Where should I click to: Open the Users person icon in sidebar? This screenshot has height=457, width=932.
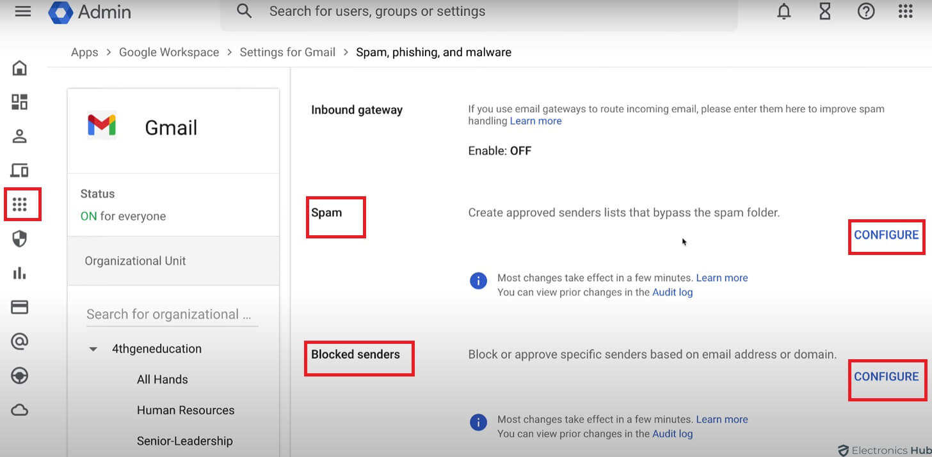click(20, 136)
